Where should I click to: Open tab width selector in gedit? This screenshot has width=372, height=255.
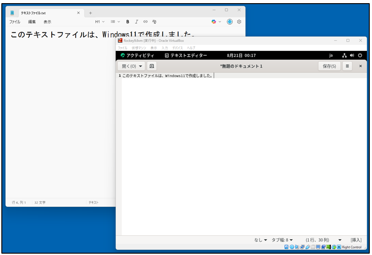click(x=282, y=240)
